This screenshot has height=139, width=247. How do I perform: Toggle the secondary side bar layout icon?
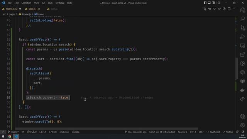coord(213,3)
